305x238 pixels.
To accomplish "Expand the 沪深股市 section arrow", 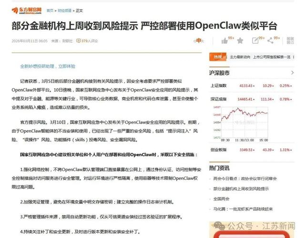I will point(292,73).
